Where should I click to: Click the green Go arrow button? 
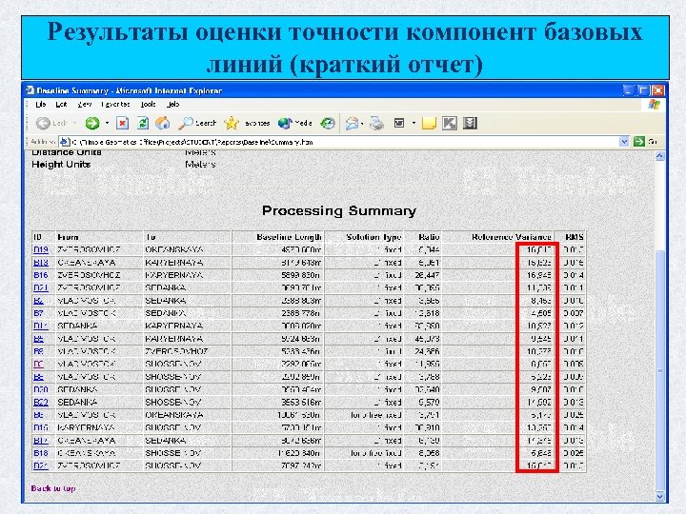[638, 142]
